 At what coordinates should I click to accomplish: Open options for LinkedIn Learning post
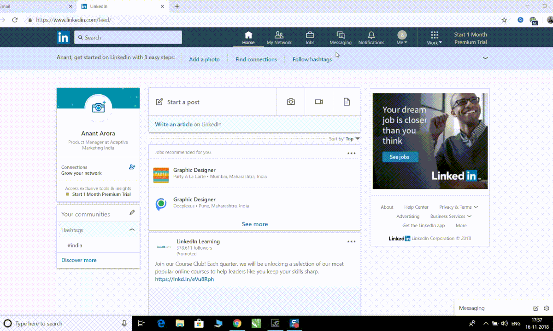click(x=351, y=241)
